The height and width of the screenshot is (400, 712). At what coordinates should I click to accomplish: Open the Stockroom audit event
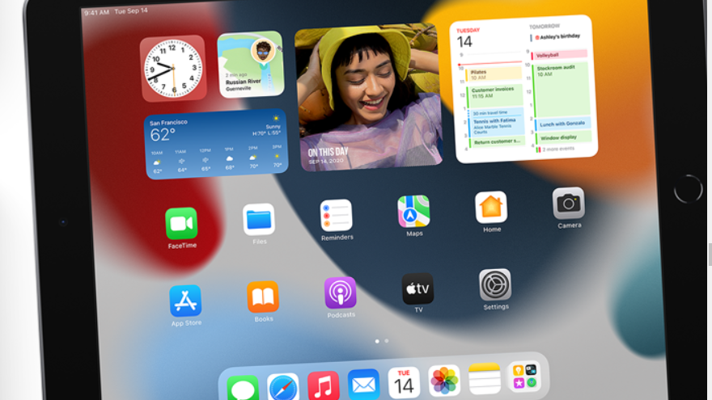coord(562,90)
